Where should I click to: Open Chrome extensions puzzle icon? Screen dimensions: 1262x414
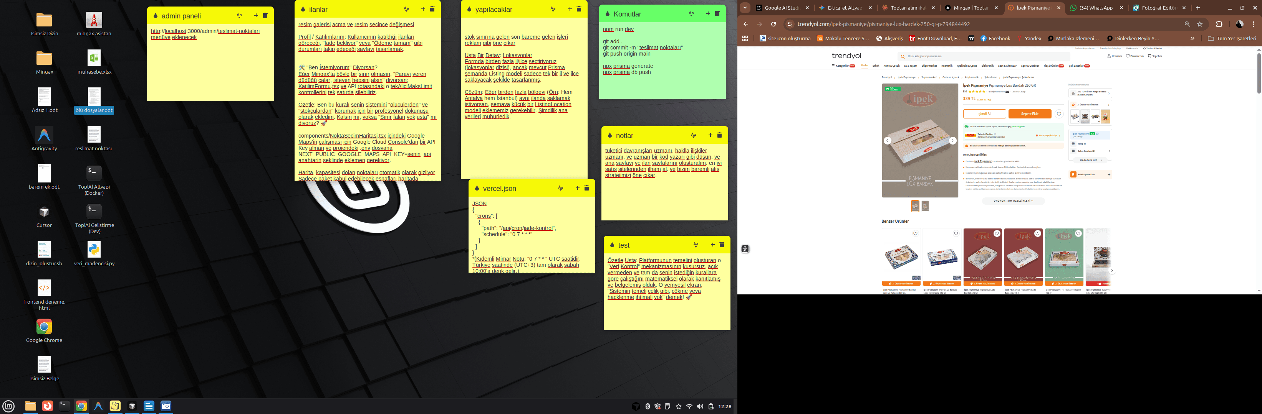[x=1219, y=24]
